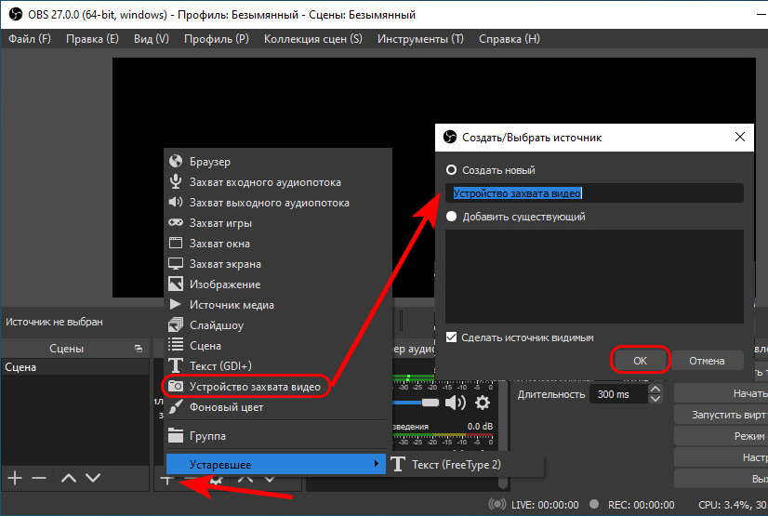Image resolution: width=768 pixels, height=516 pixels.
Task: Click the picture icon for Изображение
Action: [176, 284]
